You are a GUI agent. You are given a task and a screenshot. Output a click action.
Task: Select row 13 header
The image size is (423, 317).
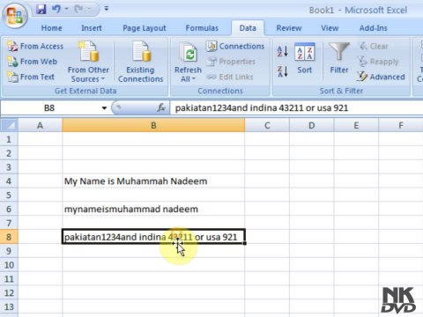[9, 307]
